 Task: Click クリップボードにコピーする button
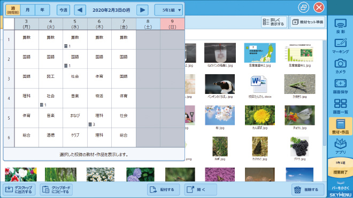(x=56, y=189)
